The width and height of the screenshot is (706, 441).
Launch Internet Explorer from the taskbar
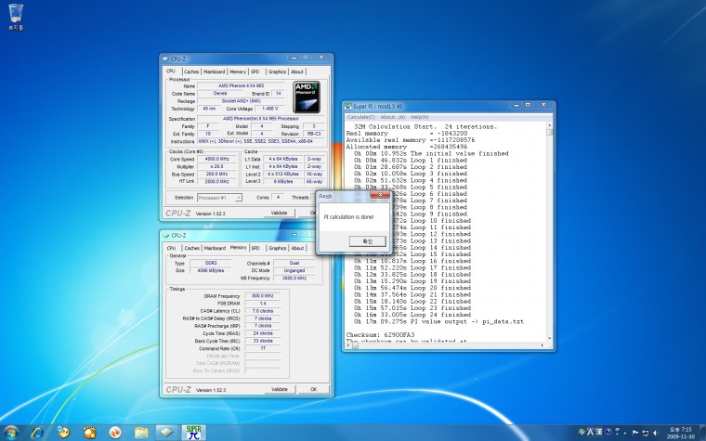(x=37, y=433)
